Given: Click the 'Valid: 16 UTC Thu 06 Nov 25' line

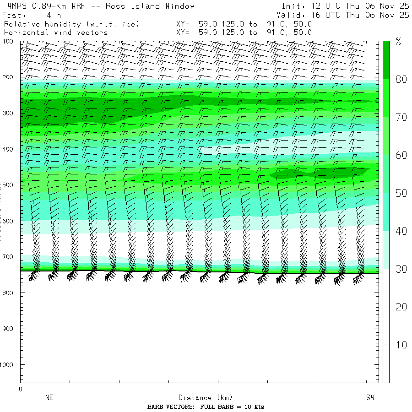Looking at the screenshot, I should tap(342, 15).
